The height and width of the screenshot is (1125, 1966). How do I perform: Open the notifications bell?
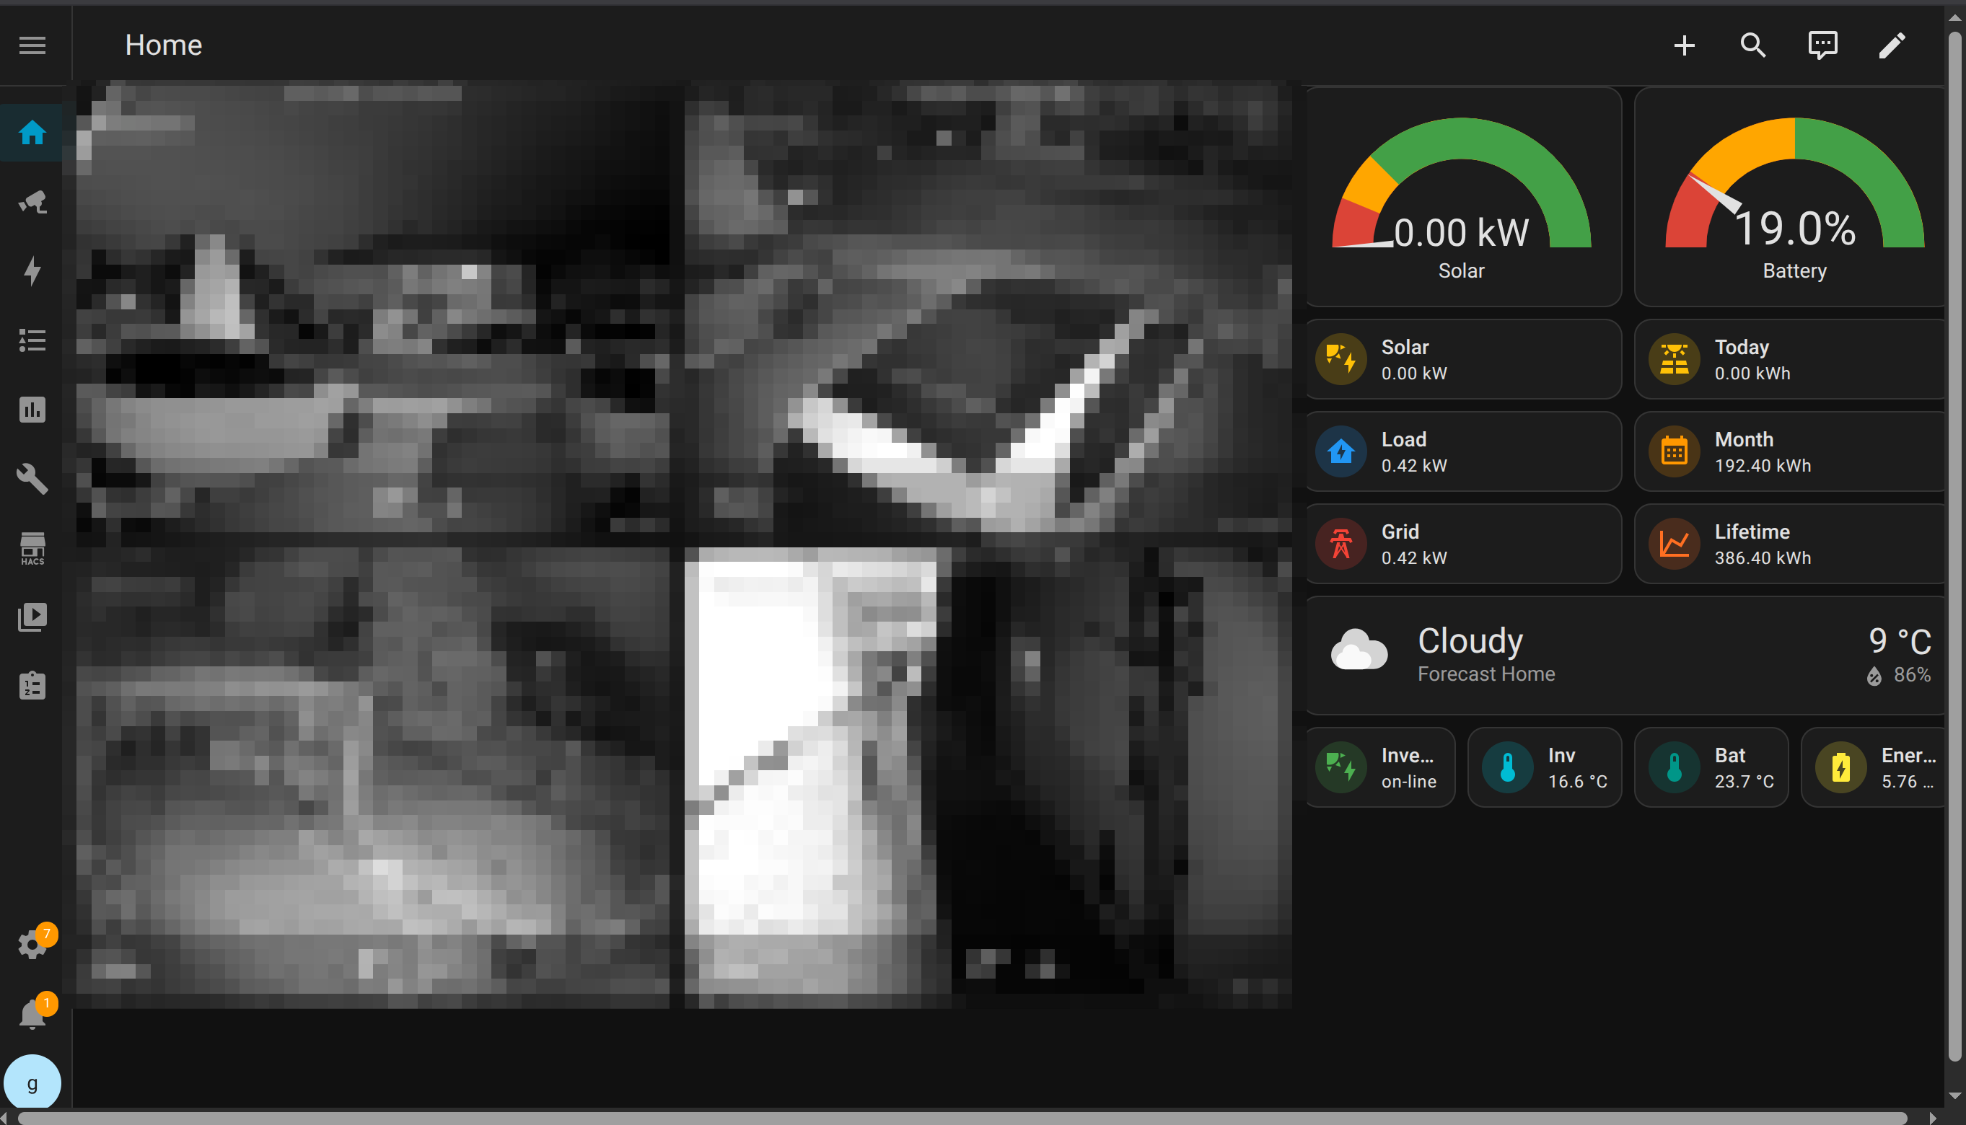coord(32,1013)
